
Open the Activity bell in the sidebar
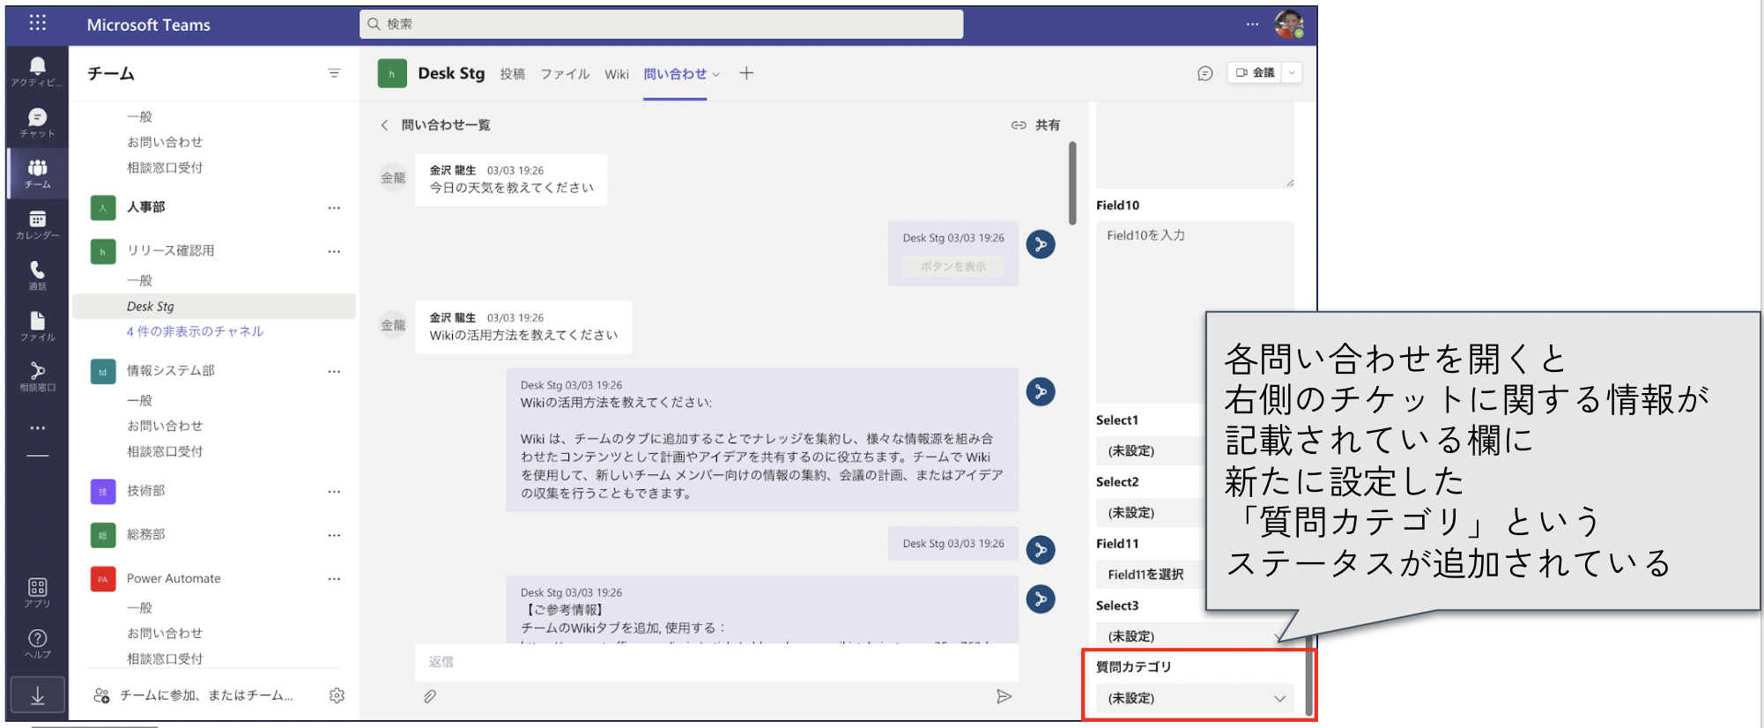point(37,71)
